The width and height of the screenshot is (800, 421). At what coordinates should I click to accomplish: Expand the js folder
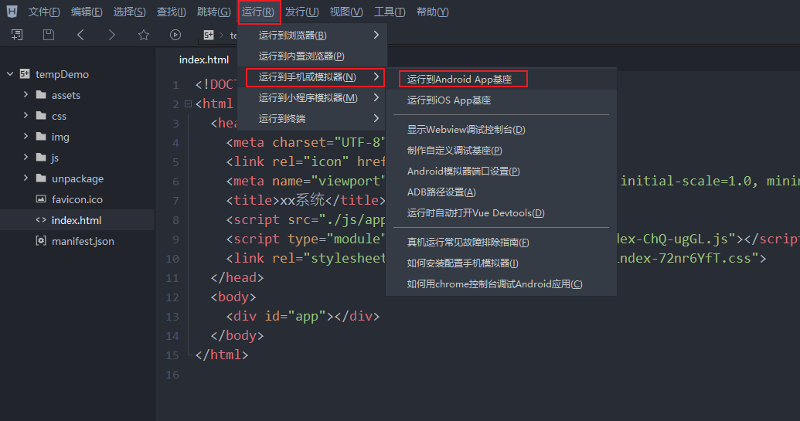26,158
